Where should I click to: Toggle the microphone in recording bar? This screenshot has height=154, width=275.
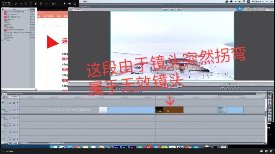tap(65, 4)
